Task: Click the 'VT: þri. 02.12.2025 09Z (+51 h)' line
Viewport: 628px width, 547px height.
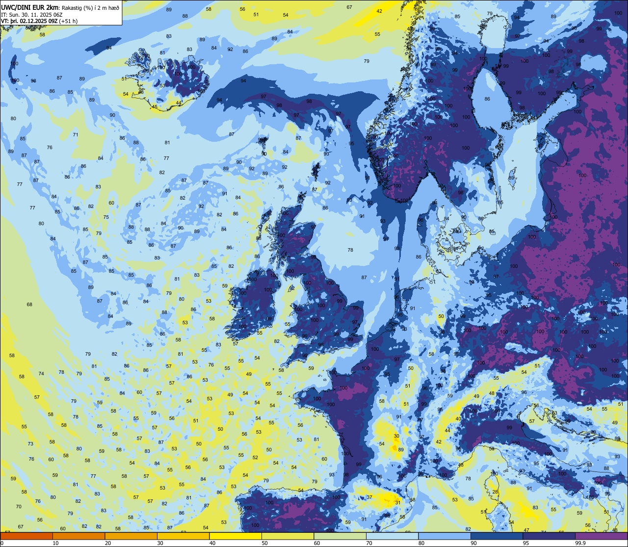Action: [39, 21]
